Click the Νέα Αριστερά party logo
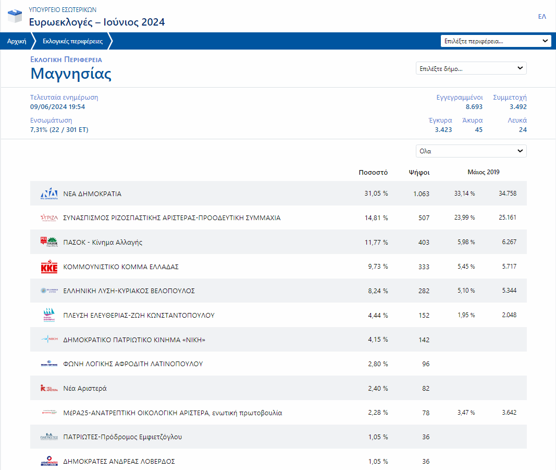This screenshot has height=470, width=556. (49, 388)
